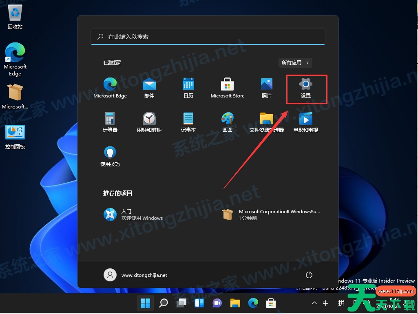418x314 pixels.
Task: Launch the 画图 paint app
Action: tap(228, 122)
